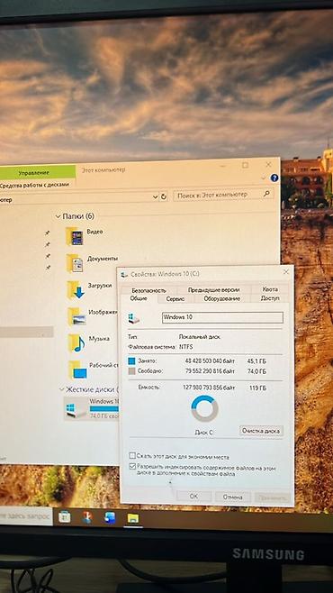Viewport: 333px width, 593px height.
Task: Click the Windows 10 volume name field
Action: [222, 317]
